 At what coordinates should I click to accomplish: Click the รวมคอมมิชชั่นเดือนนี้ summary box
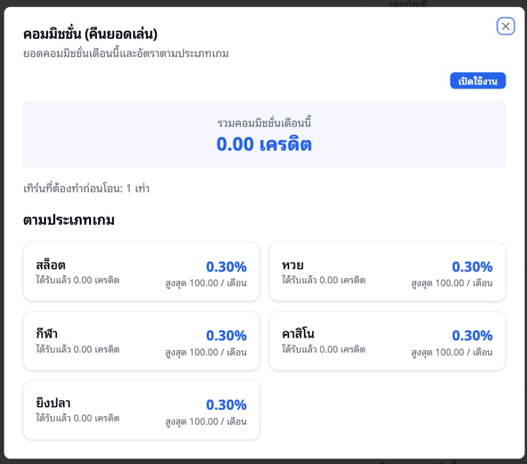(x=264, y=134)
